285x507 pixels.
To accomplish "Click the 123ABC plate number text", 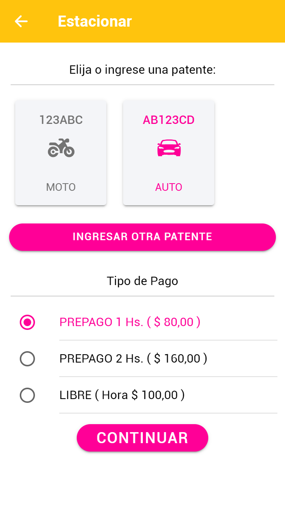I will click(x=61, y=120).
